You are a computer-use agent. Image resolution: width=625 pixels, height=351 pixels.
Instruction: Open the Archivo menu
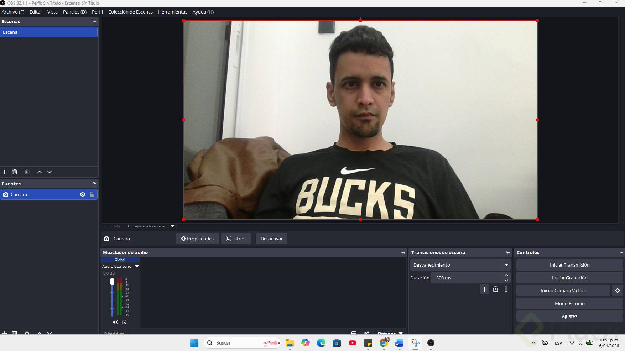pyautogui.click(x=13, y=12)
